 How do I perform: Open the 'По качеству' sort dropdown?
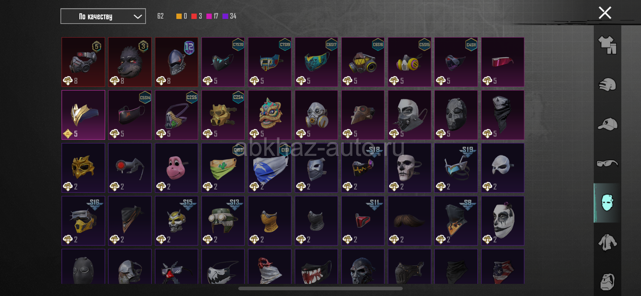(103, 16)
